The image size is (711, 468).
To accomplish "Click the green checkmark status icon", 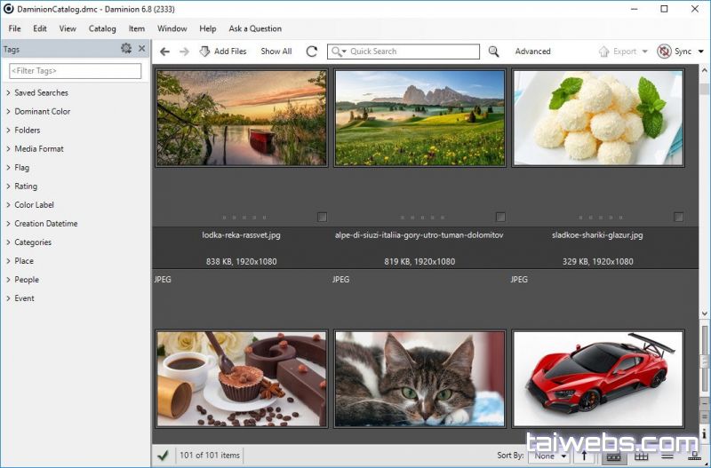I will pos(163,456).
